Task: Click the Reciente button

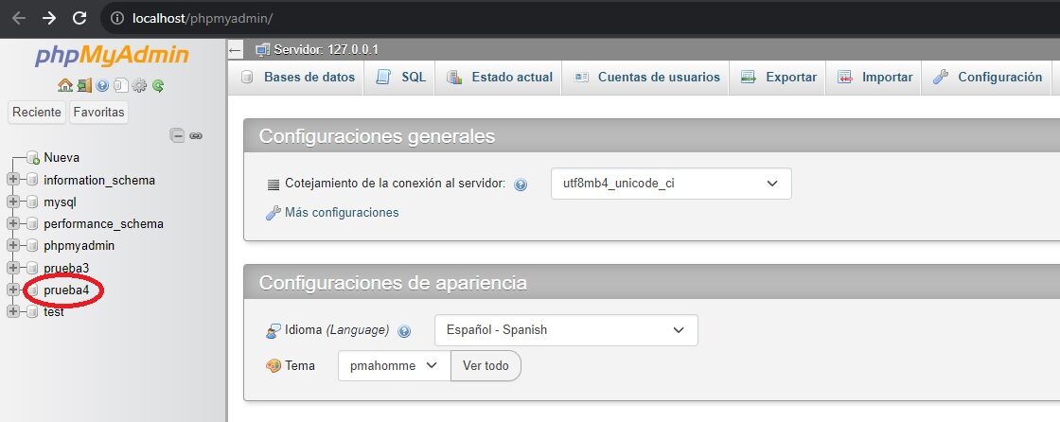Action: click(37, 113)
